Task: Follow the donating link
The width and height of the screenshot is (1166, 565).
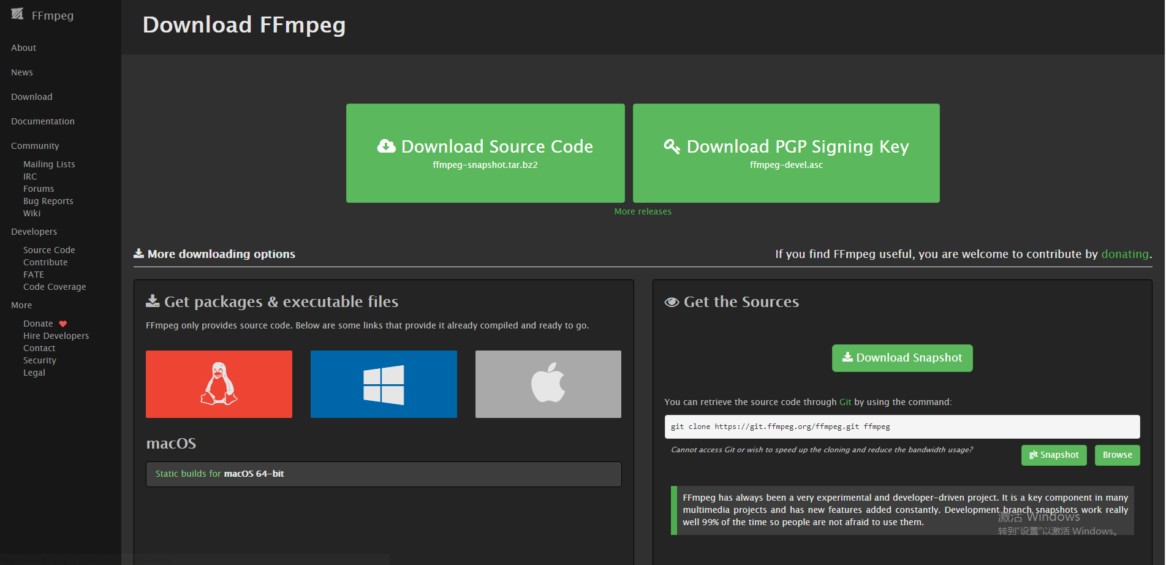Action: click(1125, 254)
